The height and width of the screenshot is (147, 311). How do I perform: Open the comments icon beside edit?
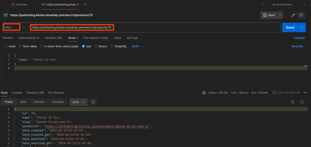click(x=301, y=15)
